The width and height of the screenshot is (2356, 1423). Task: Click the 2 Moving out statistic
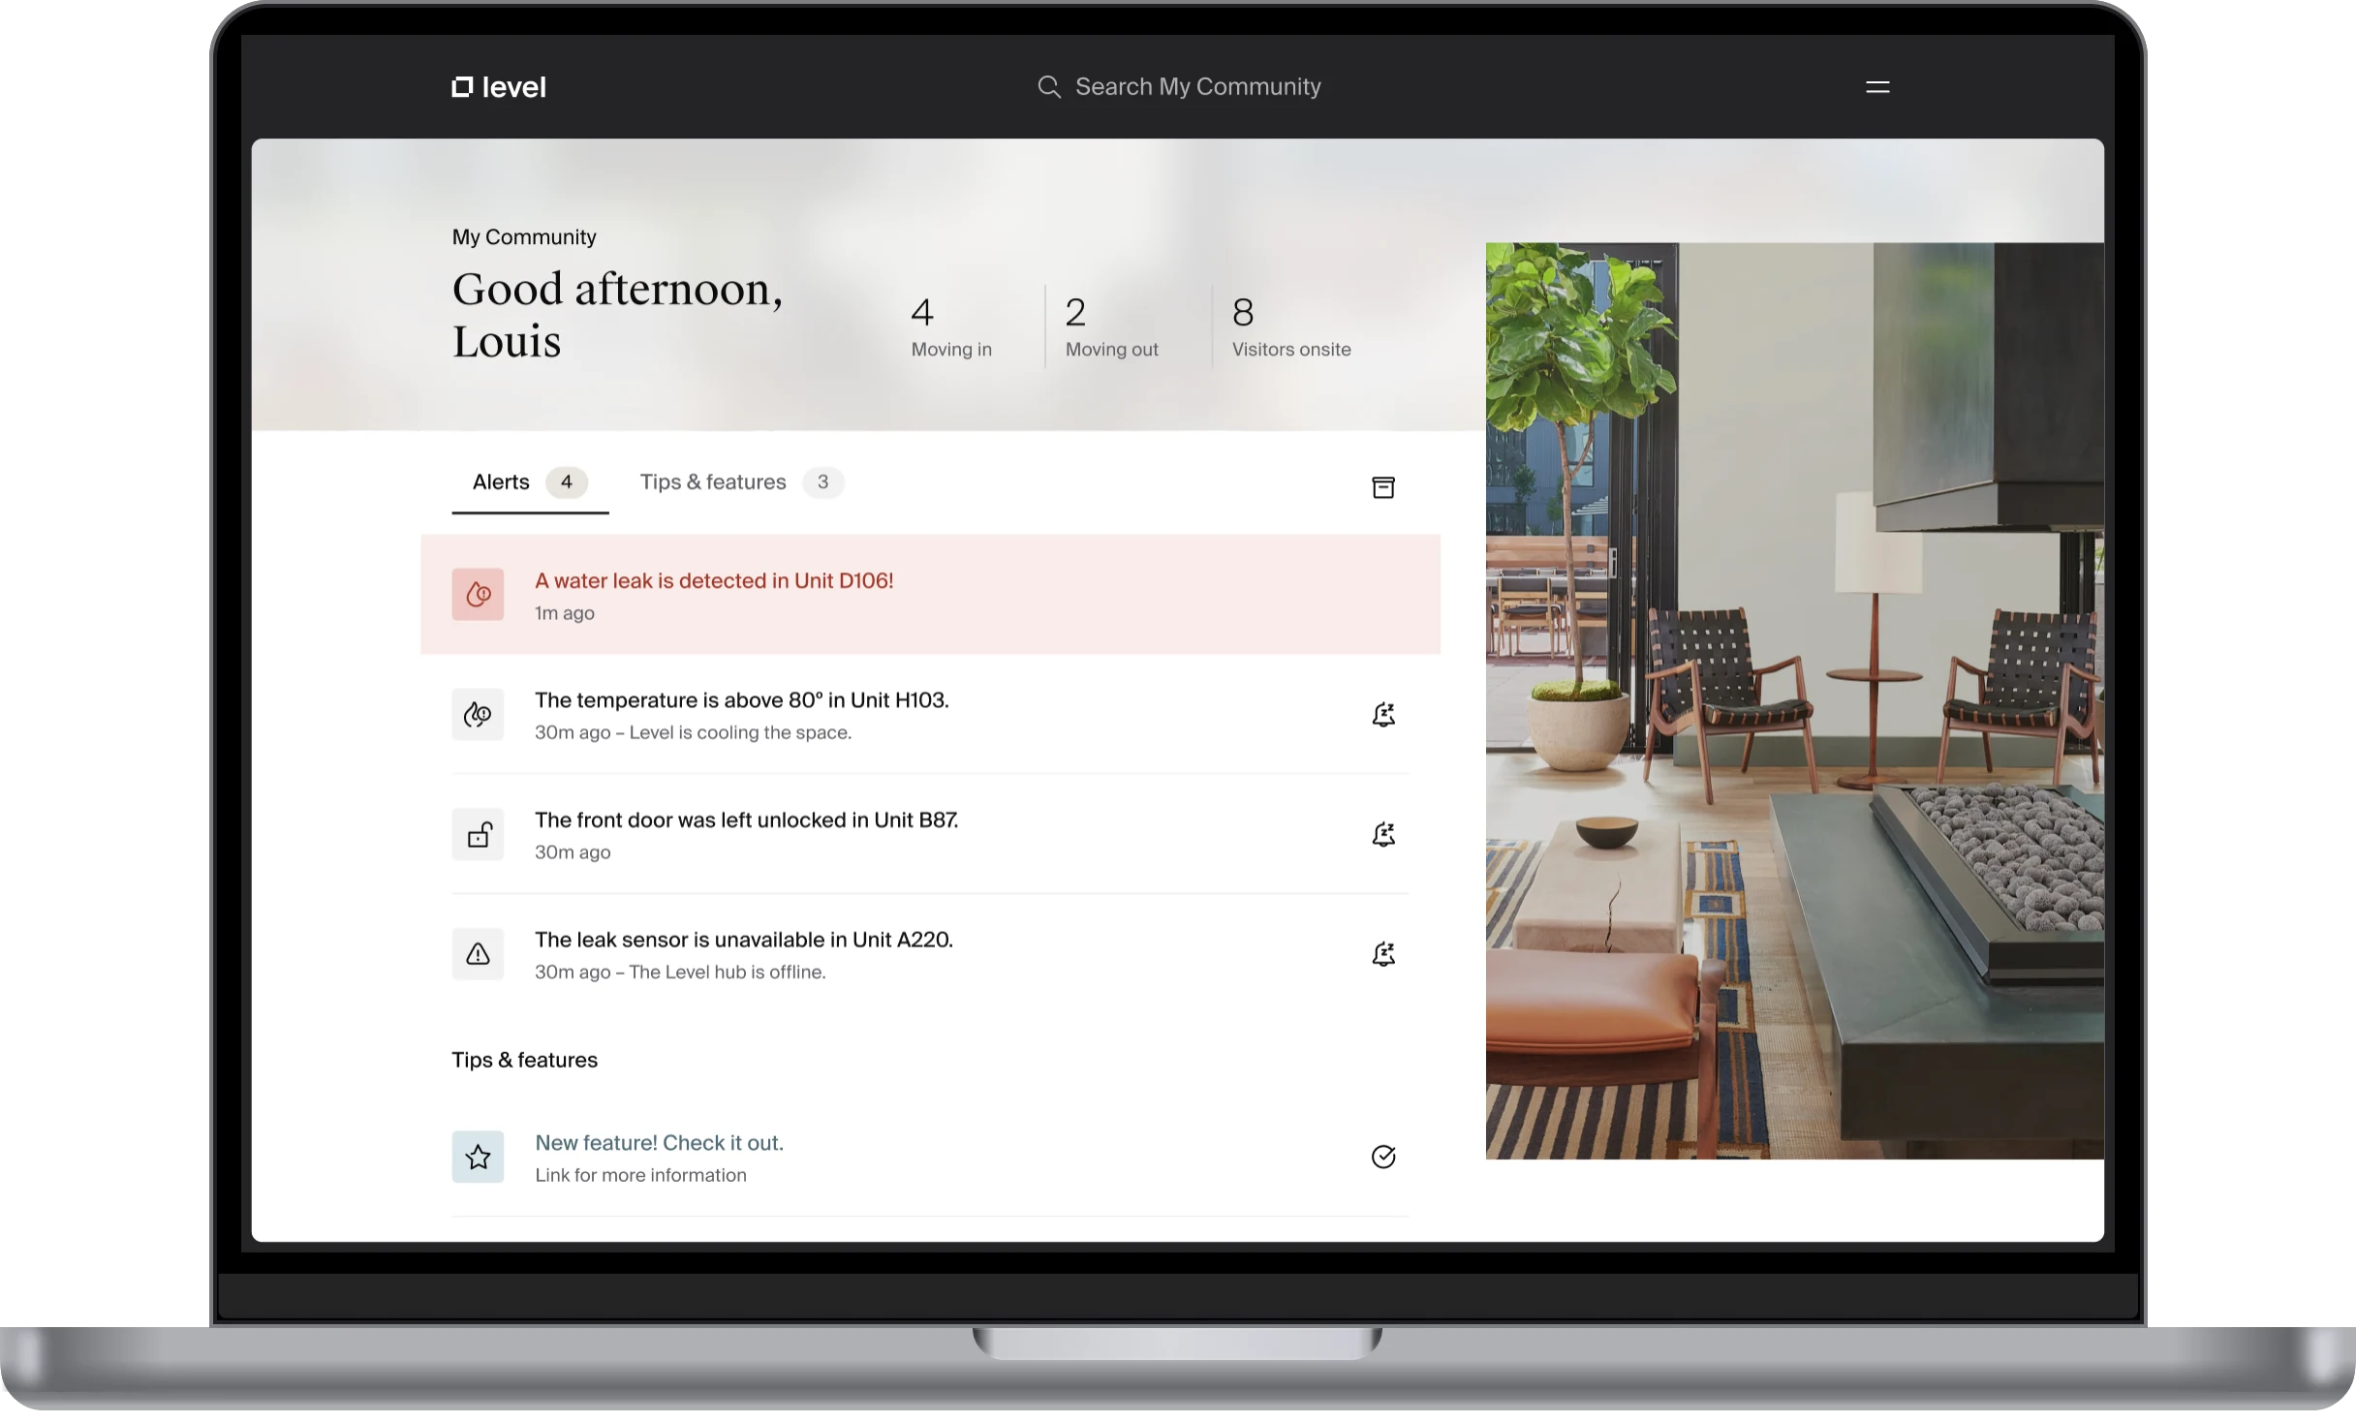tap(1111, 327)
